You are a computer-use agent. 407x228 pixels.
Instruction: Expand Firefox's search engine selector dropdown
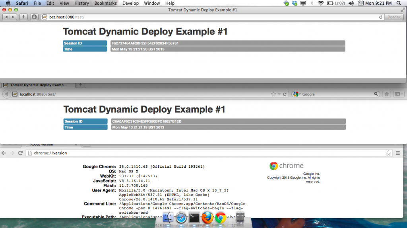click(x=297, y=94)
